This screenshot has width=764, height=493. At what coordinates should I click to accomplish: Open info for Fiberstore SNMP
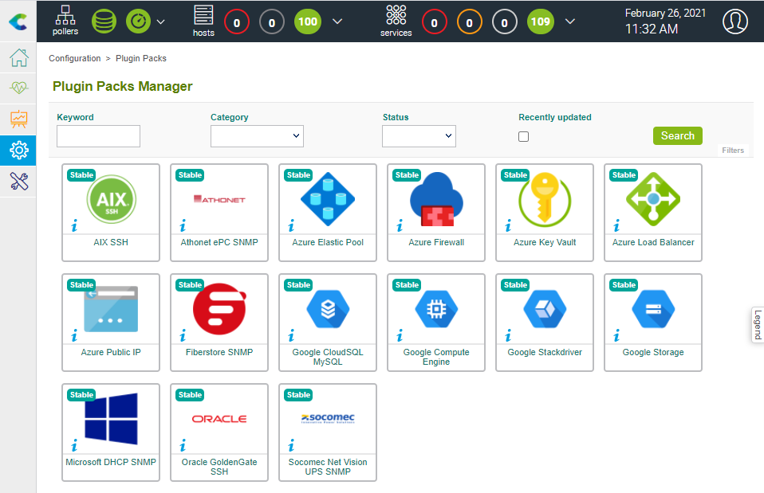pos(183,336)
